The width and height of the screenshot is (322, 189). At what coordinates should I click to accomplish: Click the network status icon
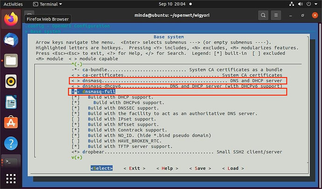pyautogui.click(x=291, y=4)
